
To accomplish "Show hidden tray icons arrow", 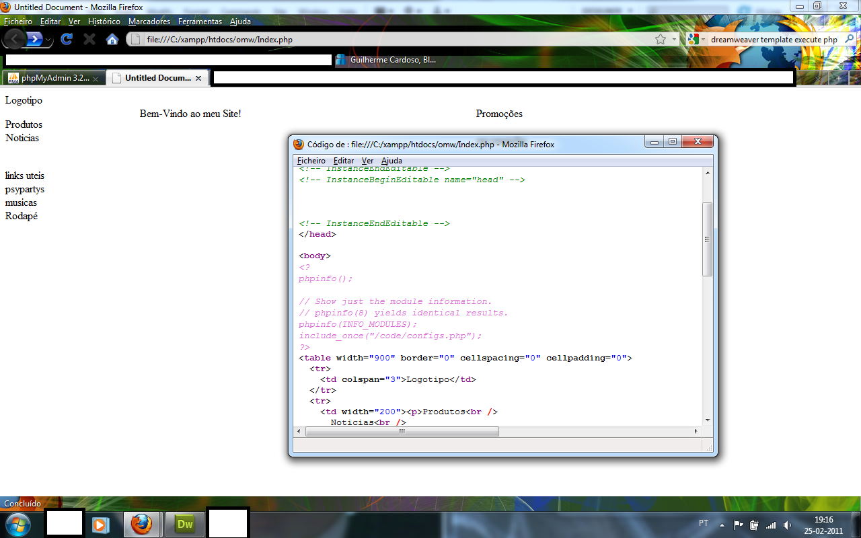I will tap(722, 525).
